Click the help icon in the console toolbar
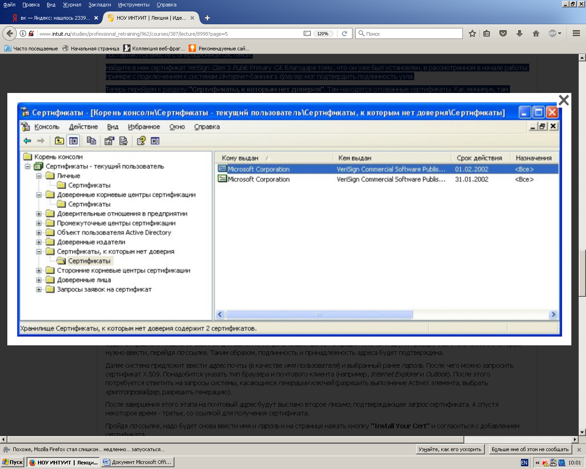This screenshot has width=586, height=469. pyautogui.click(x=141, y=141)
